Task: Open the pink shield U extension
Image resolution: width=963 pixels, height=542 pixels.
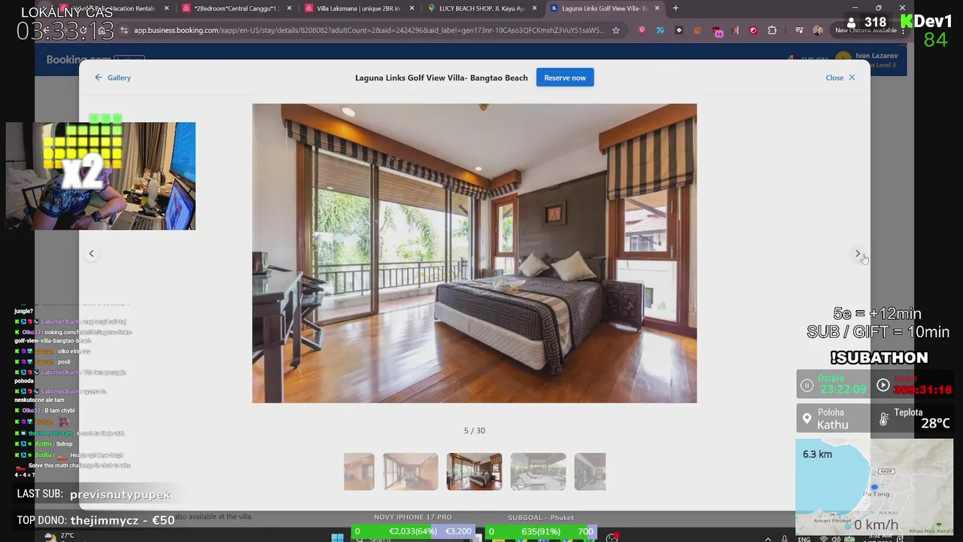Action: tap(642, 30)
